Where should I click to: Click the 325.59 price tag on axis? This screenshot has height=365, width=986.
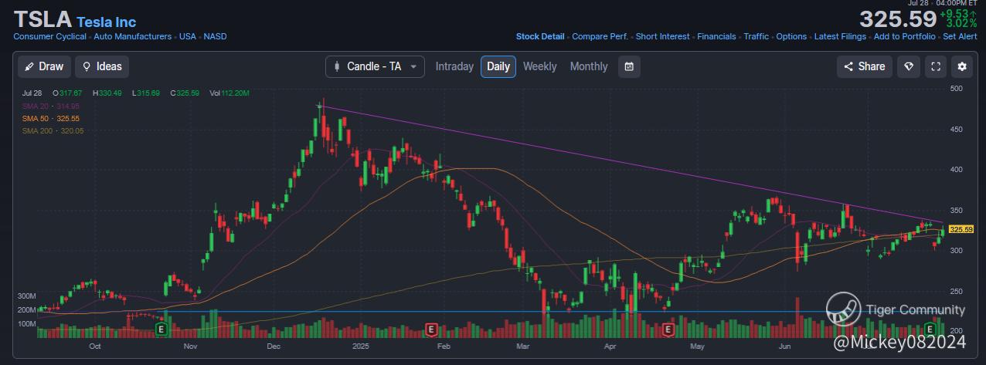tap(960, 229)
